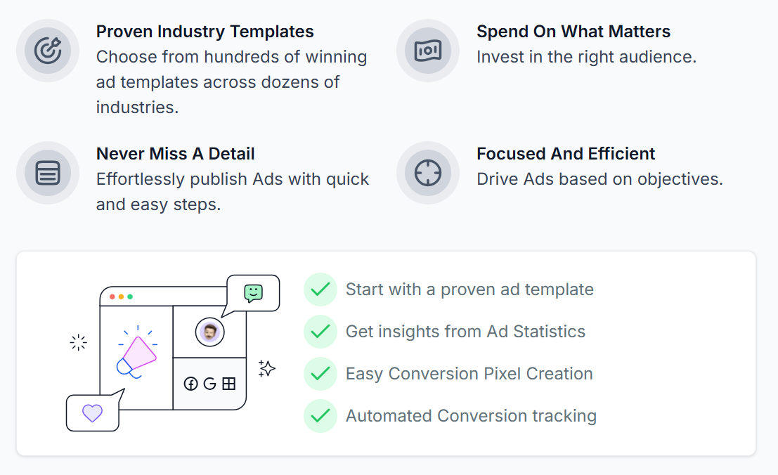Click the Never Miss A Detail heading
Viewport: 778px width, 475px height.
point(176,154)
